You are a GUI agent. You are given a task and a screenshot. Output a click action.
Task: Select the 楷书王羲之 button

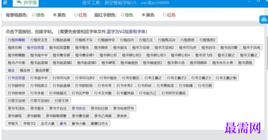pos(249,55)
